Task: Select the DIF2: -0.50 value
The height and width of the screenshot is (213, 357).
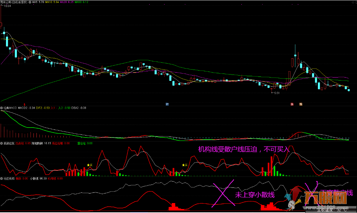Action: pyautogui.click(x=43, y=108)
